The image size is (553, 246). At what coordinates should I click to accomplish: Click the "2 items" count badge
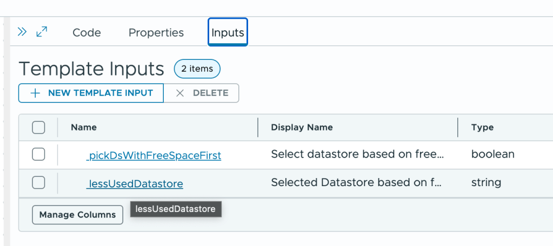coord(197,69)
